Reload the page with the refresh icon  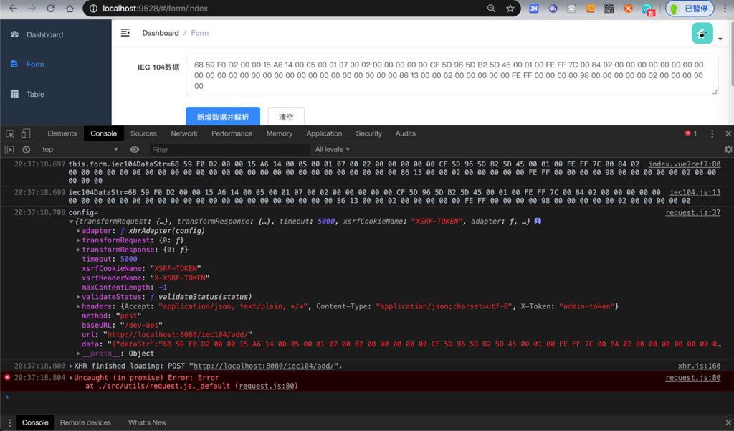coord(51,9)
